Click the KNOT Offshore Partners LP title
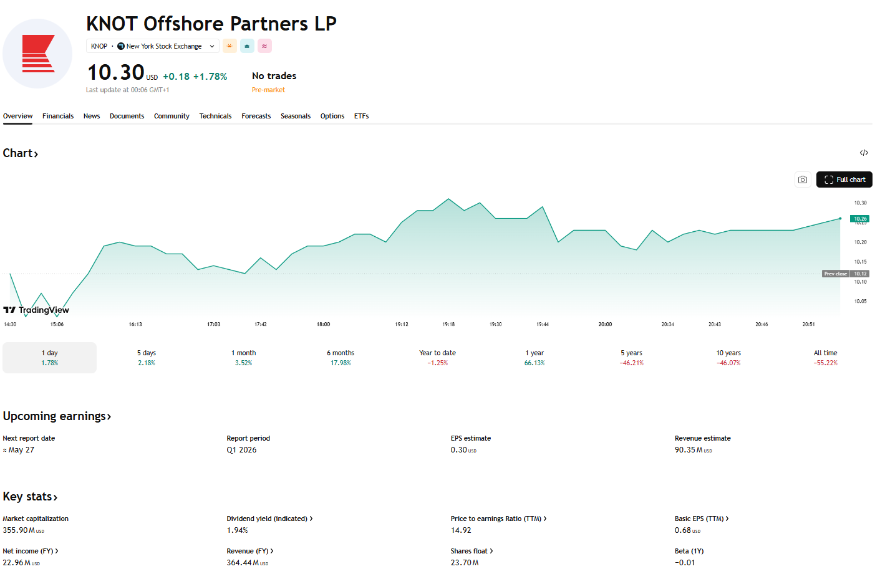This screenshot has height=574, width=880. (x=211, y=24)
